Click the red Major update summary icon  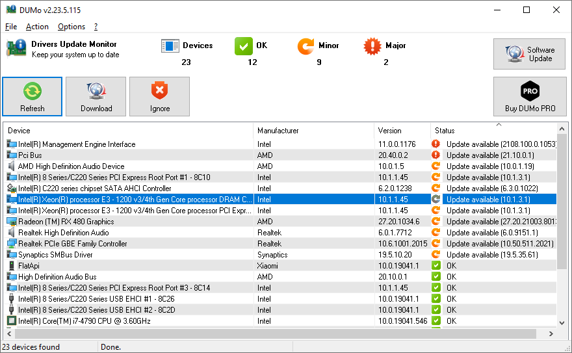[x=372, y=46]
